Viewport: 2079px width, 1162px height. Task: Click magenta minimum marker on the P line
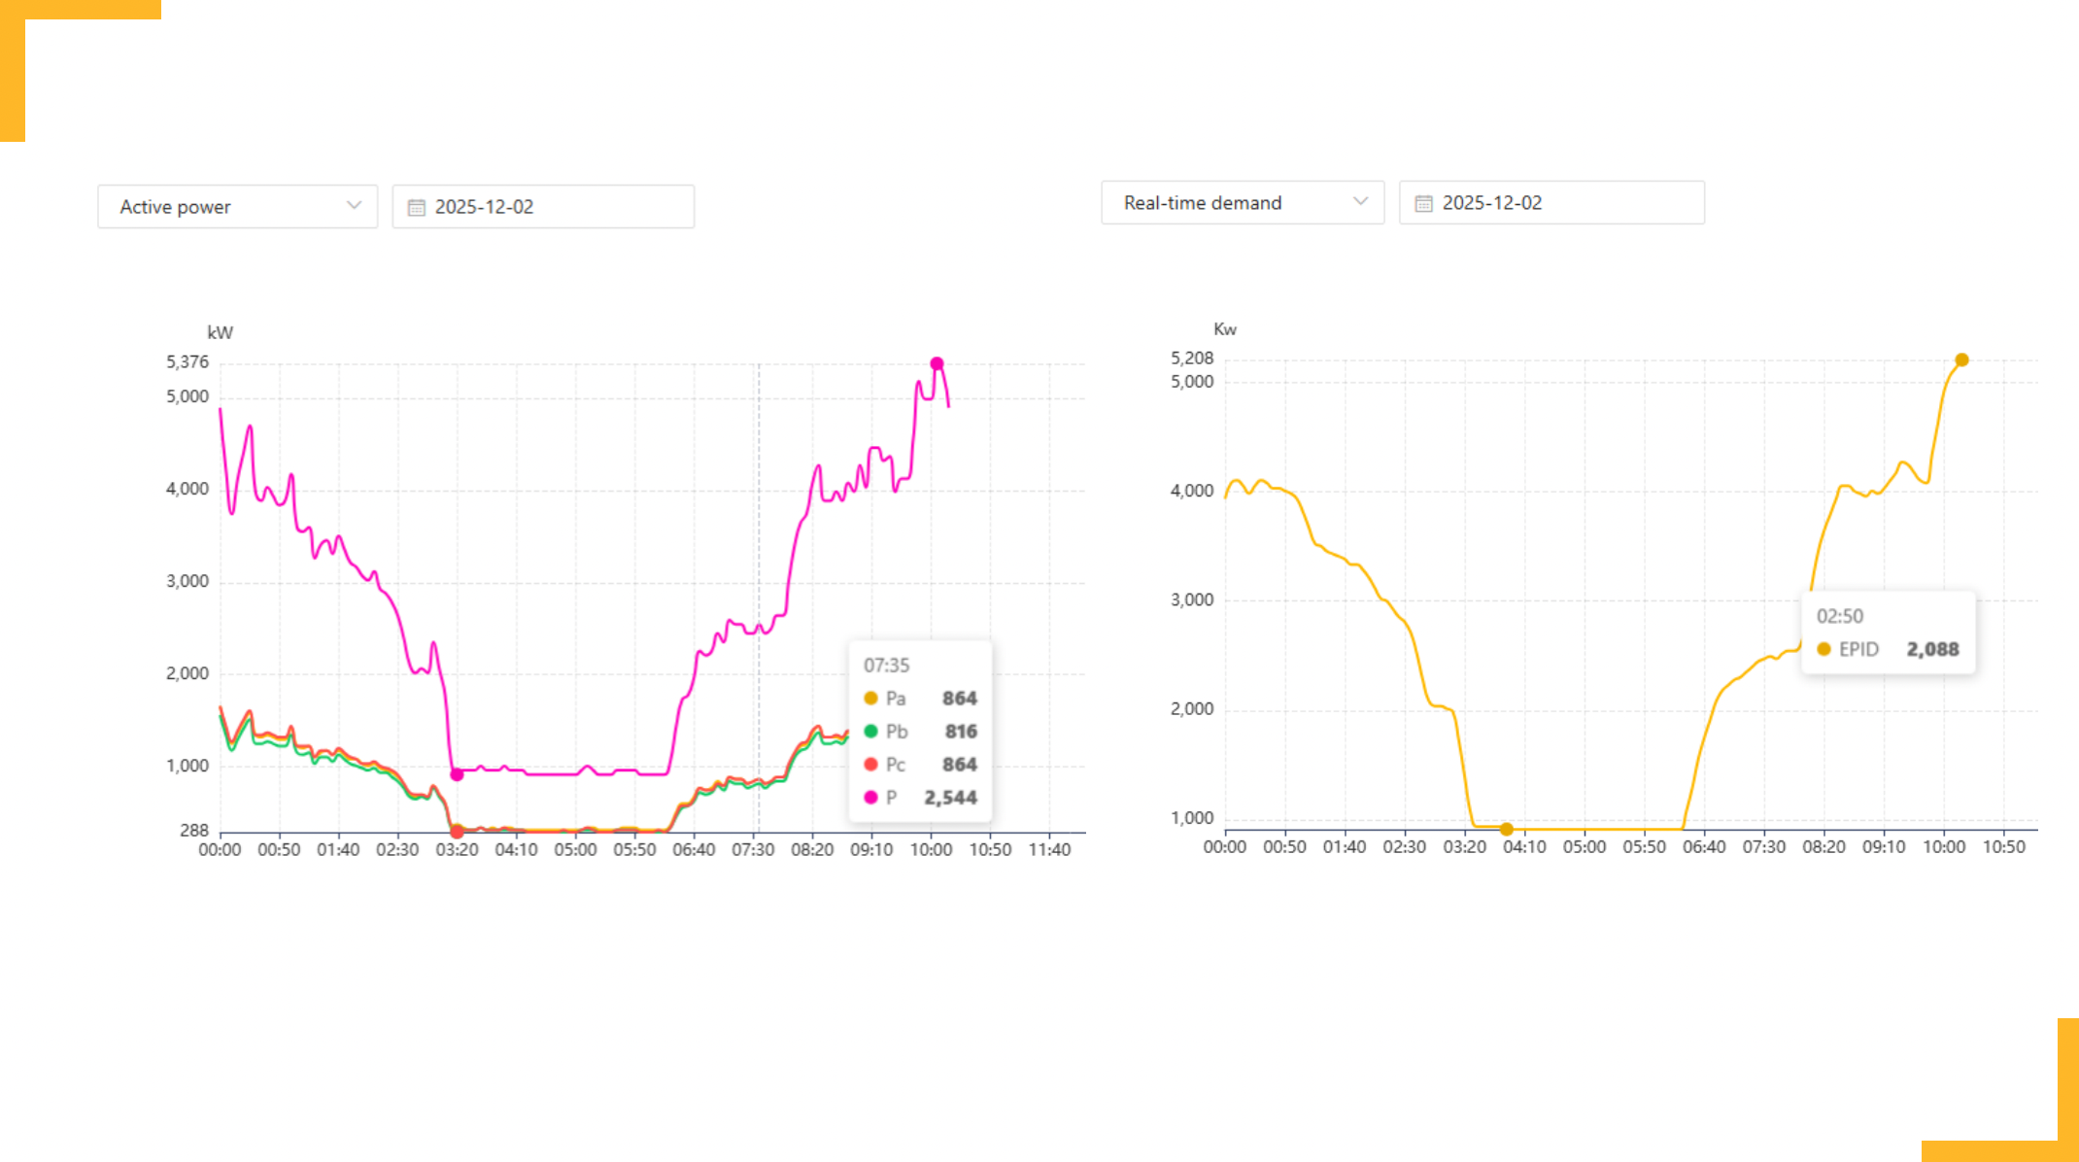pos(457,774)
